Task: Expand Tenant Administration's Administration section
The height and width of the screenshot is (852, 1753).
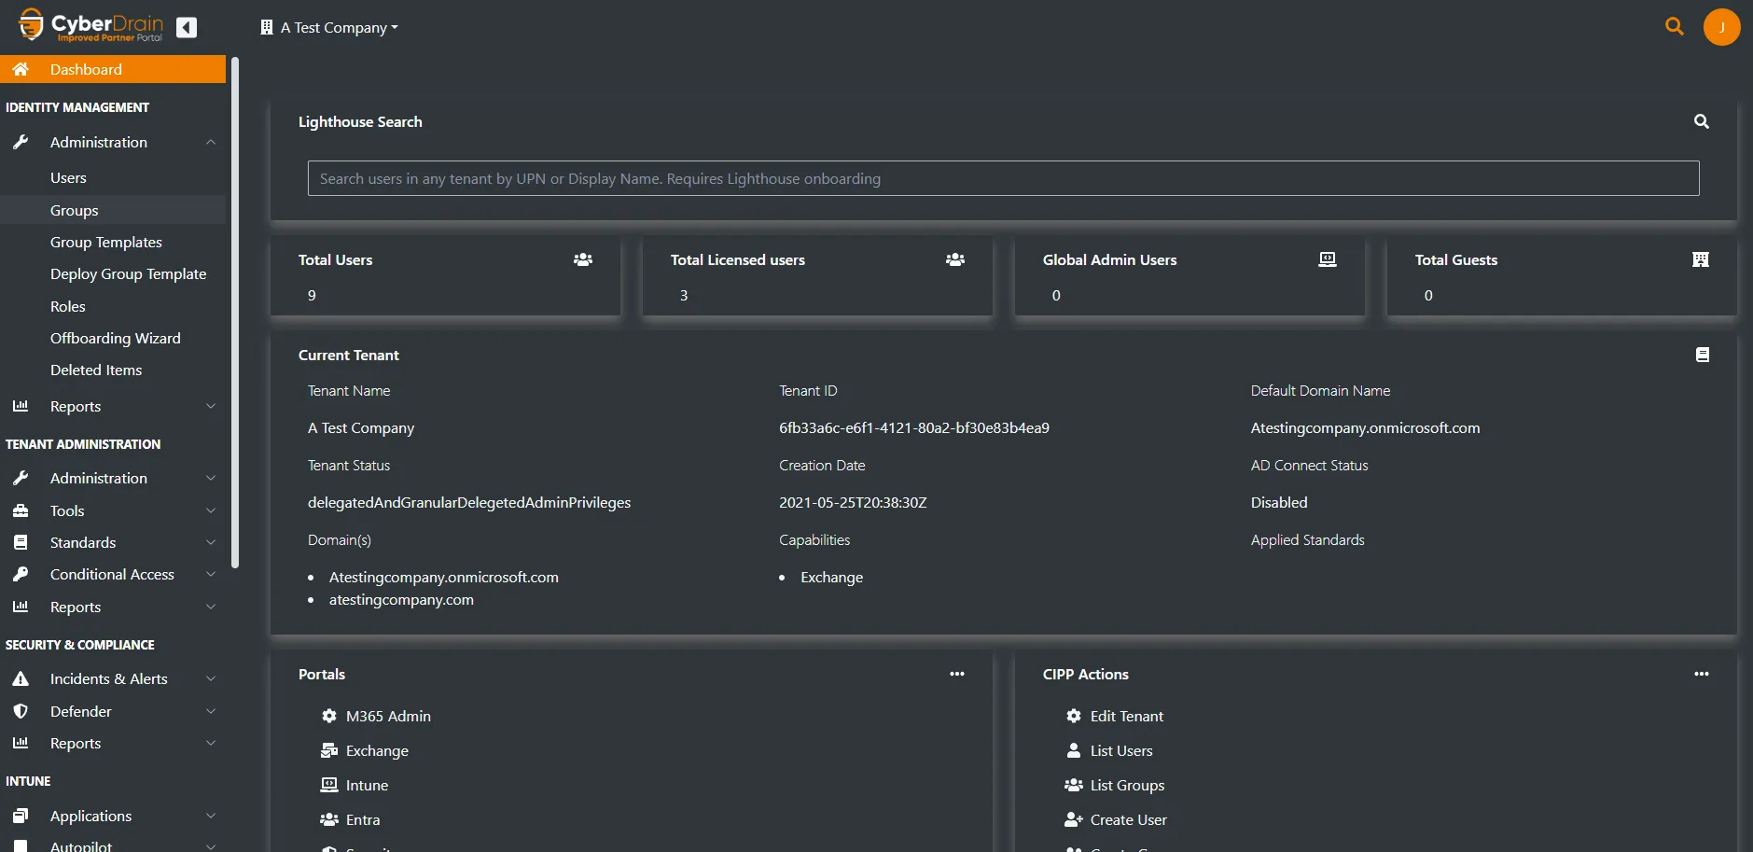Action: pos(113,479)
